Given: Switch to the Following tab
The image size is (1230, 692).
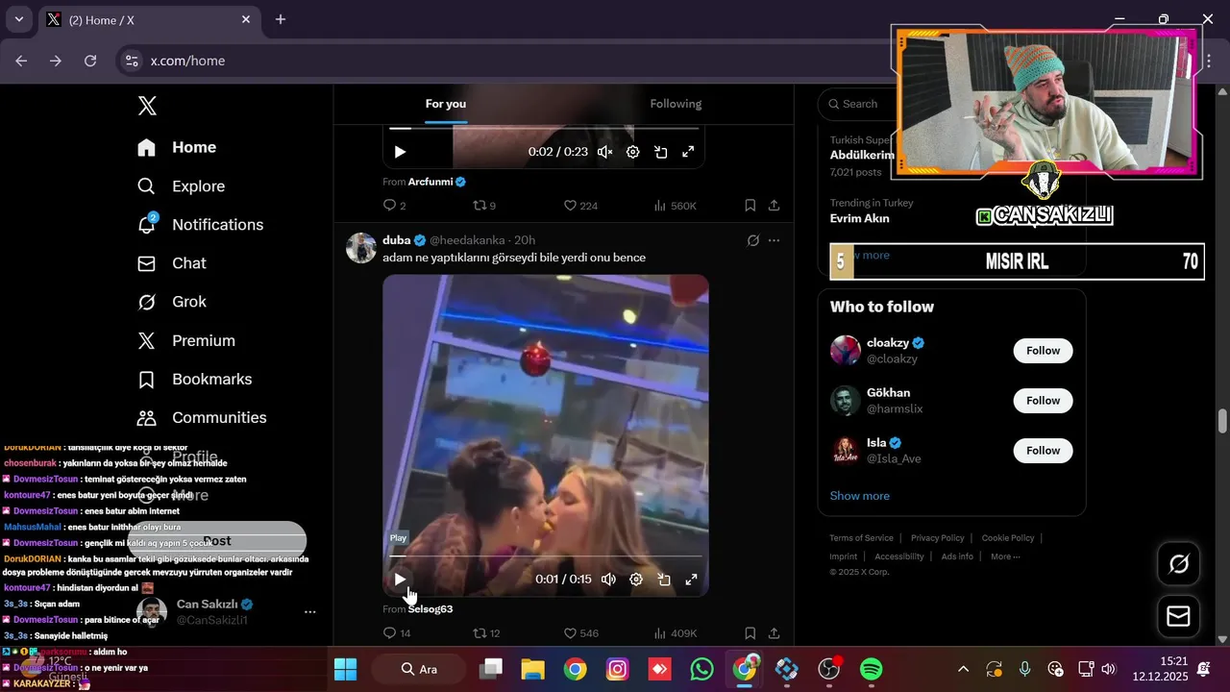Looking at the screenshot, I should click(676, 104).
